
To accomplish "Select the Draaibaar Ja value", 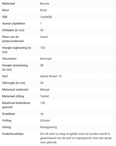I will (x=42, y=114).
